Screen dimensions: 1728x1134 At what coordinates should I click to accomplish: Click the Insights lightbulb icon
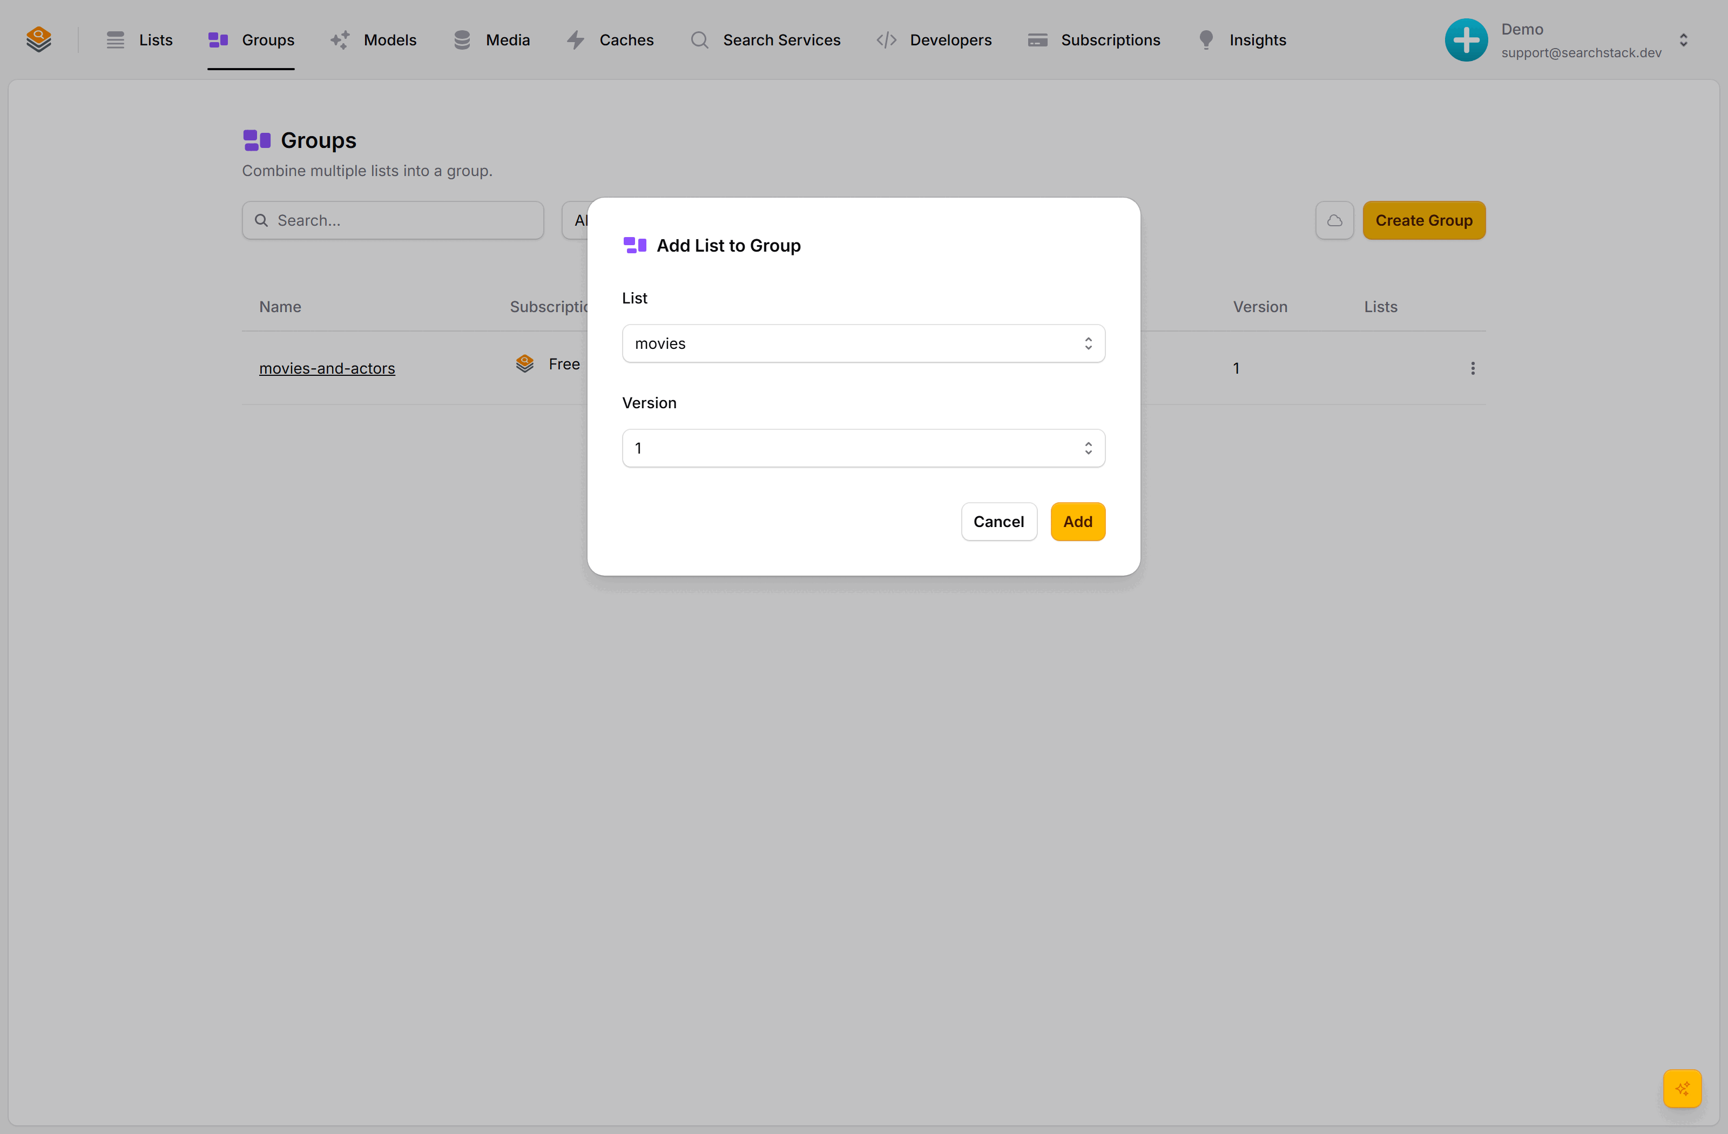pyautogui.click(x=1206, y=40)
